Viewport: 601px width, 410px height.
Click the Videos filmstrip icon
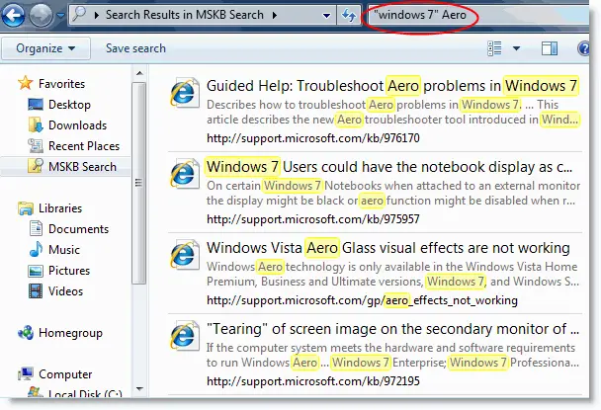point(36,291)
